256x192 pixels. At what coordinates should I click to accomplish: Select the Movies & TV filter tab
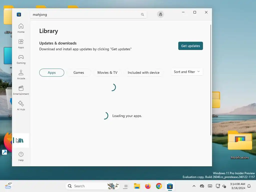click(x=107, y=72)
